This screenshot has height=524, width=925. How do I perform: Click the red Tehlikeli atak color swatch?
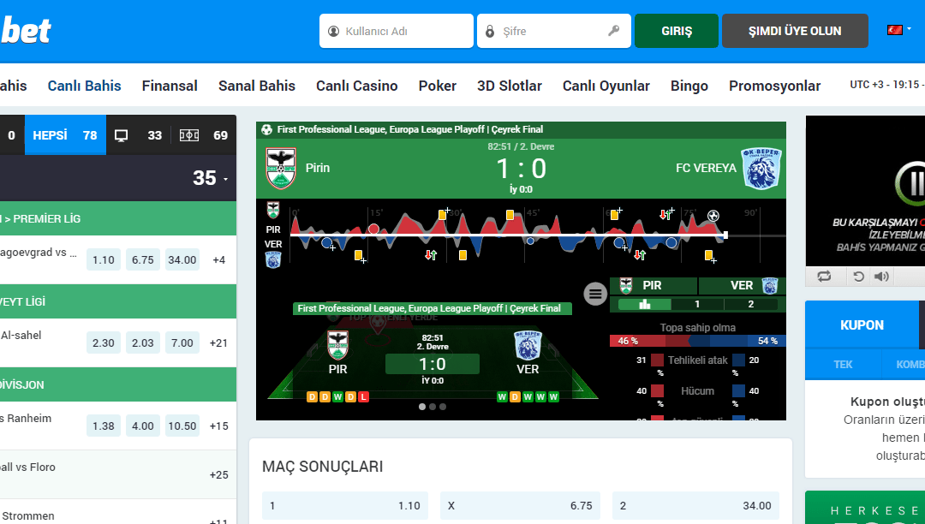pos(657,360)
